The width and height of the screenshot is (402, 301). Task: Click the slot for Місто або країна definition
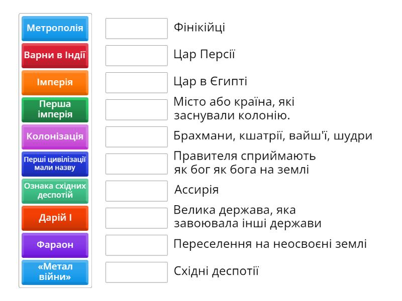137,110
